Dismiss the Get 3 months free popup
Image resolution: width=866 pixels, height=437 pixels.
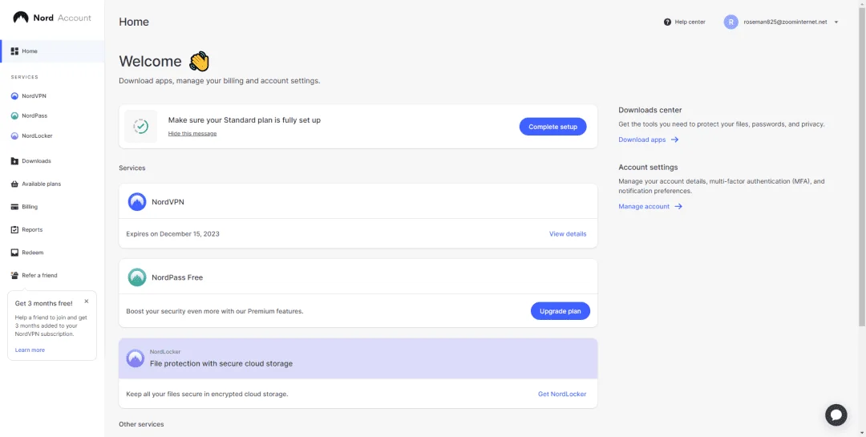pos(86,301)
